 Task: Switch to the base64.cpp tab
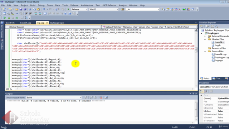[x=26, y=23]
